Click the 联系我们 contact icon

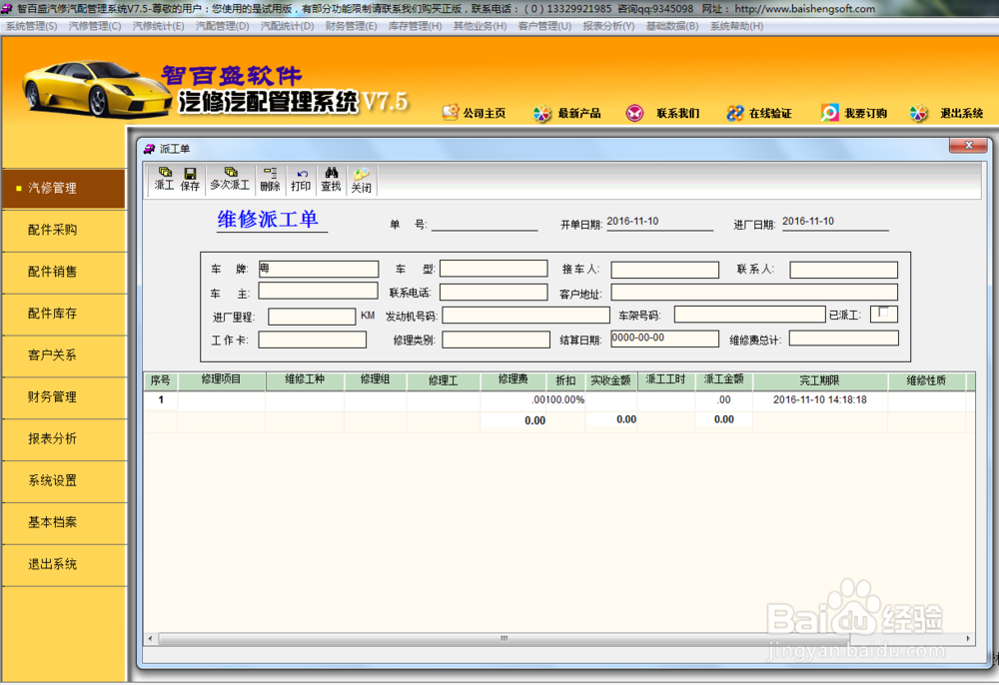634,113
